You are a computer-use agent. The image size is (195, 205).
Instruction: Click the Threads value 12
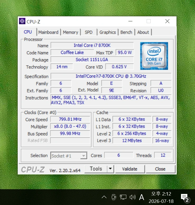(163, 155)
